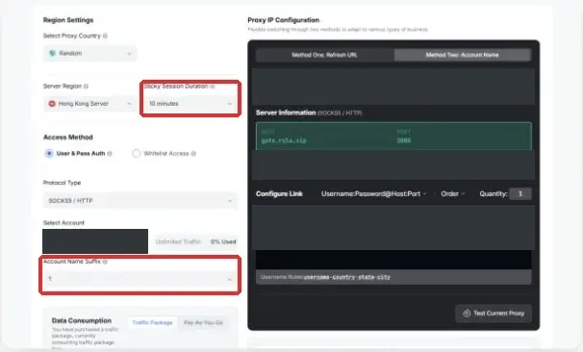Click the 0% Used label

tap(223, 242)
